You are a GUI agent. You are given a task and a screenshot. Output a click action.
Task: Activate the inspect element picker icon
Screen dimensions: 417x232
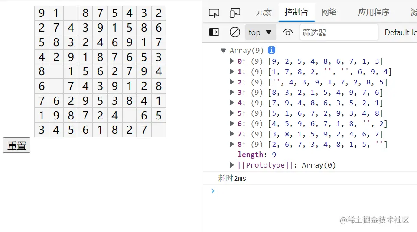214,13
